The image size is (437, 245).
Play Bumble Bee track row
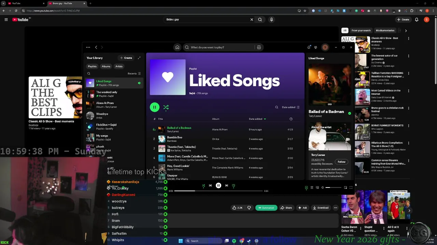coord(225,139)
